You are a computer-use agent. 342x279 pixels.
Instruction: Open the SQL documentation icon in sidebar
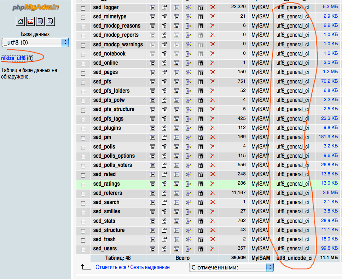tap(50, 21)
